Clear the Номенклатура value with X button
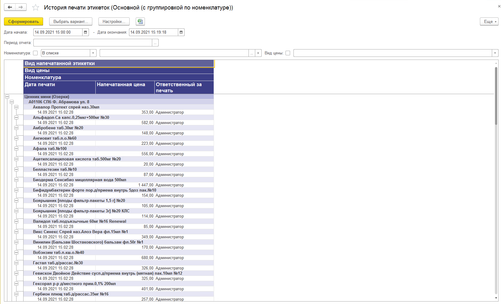The width and height of the screenshot is (501, 304). tap(258, 53)
